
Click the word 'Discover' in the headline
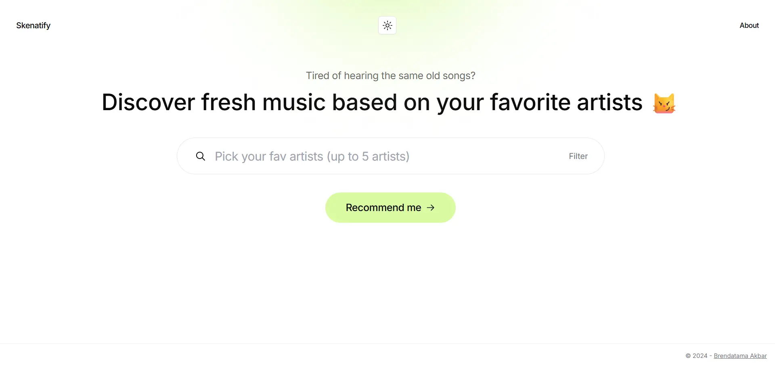coord(148,102)
